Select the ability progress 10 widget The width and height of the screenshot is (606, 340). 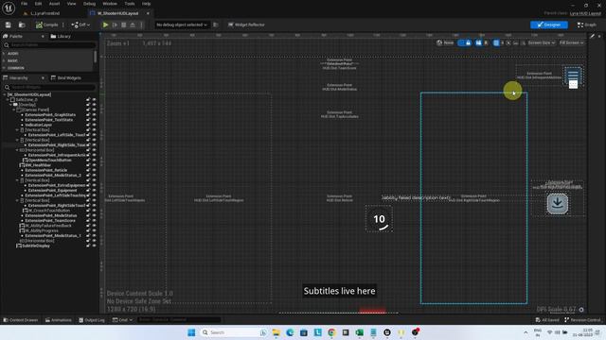click(379, 219)
